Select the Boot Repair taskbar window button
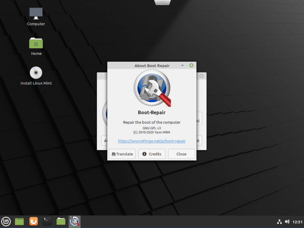The height and width of the screenshot is (228, 304). coord(75,221)
